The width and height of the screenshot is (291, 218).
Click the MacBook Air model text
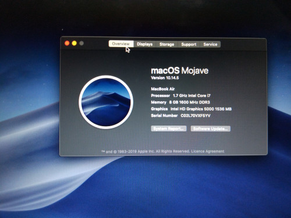[x=163, y=89]
